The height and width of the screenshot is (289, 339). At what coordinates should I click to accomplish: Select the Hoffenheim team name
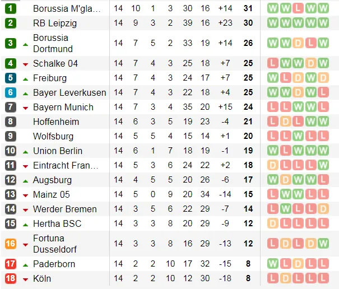tap(56, 122)
